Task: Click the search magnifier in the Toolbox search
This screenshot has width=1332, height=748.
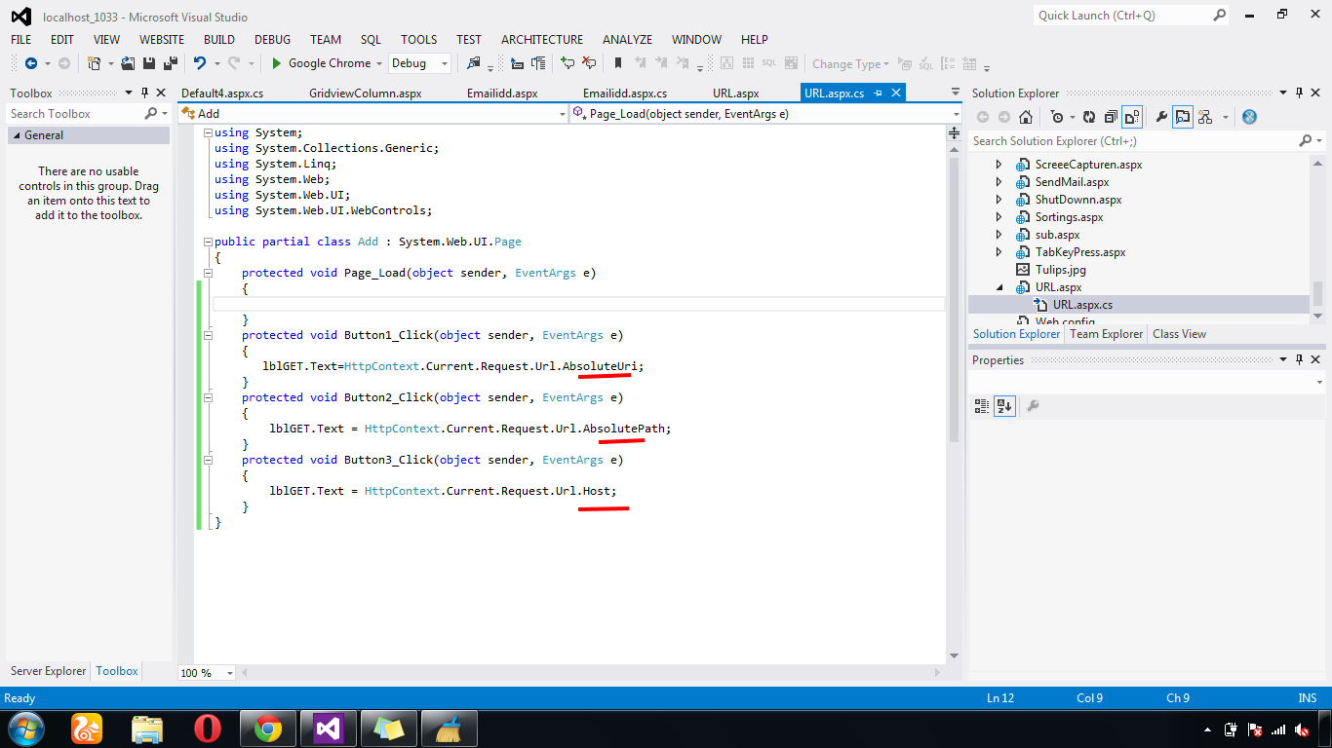Action: (x=150, y=114)
